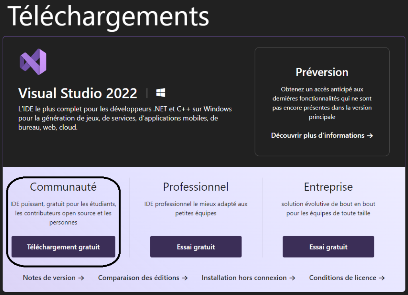Click the text 'IDE professionnel le mieux adapté aux'
This screenshot has height=295, width=408.
(x=196, y=204)
